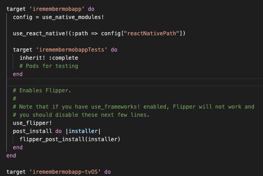Select the ':path' symbol argument
This screenshot has width=263, height=176.
coord(80,33)
